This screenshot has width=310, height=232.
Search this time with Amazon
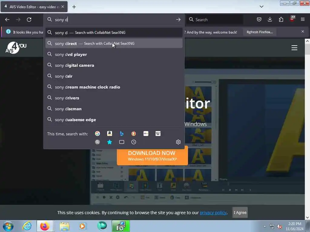[x=110, y=134]
